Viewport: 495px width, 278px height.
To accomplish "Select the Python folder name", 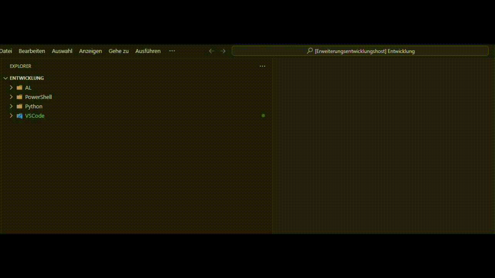I will [x=34, y=106].
